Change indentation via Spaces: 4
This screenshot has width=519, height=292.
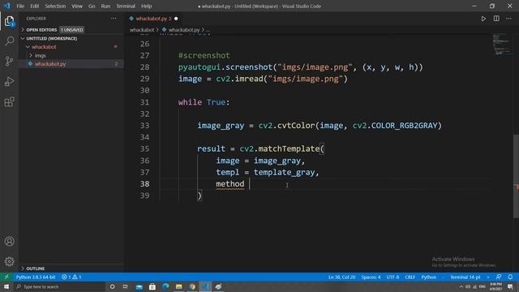click(371, 277)
